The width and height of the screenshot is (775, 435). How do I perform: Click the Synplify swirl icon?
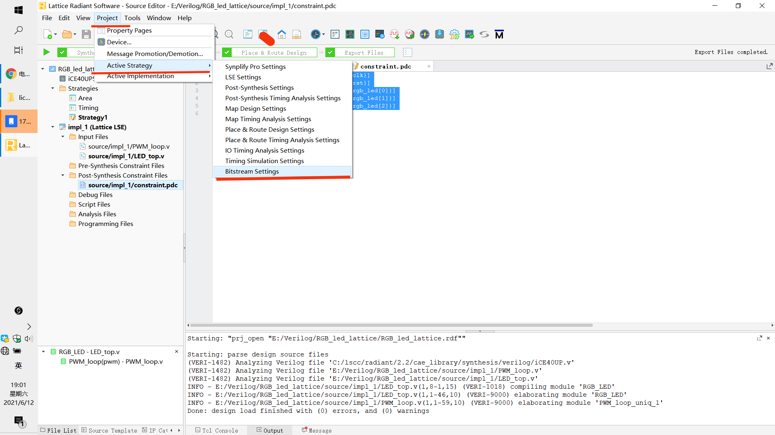coord(484,35)
